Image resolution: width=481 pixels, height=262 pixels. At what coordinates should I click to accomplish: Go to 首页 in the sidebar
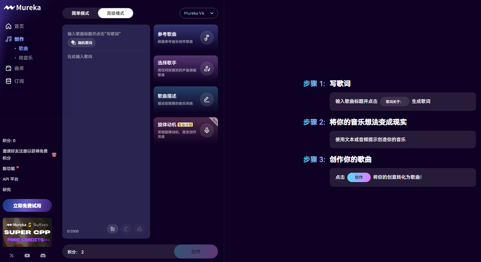(x=19, y=26)
